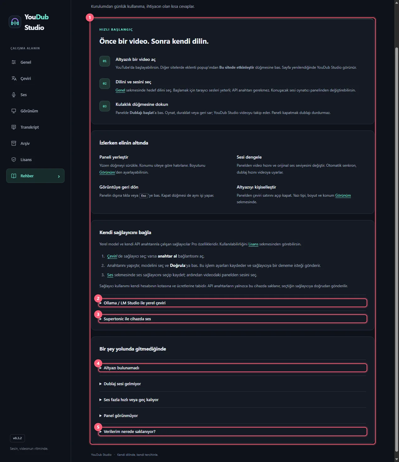Click the 'ÇALIŞMA ALANIN' sidebar label
The image size is (399, 462).
(x=25, y=48)
